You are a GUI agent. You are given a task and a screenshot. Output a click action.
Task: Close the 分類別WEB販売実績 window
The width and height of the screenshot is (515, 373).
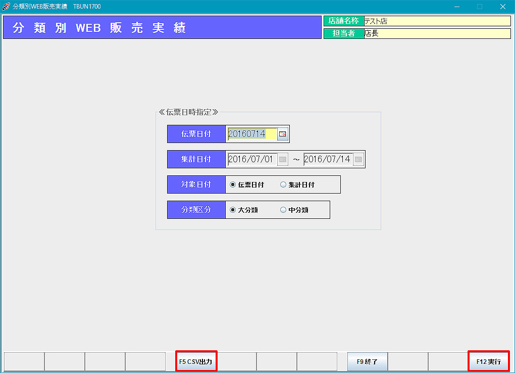coord(503,7)
